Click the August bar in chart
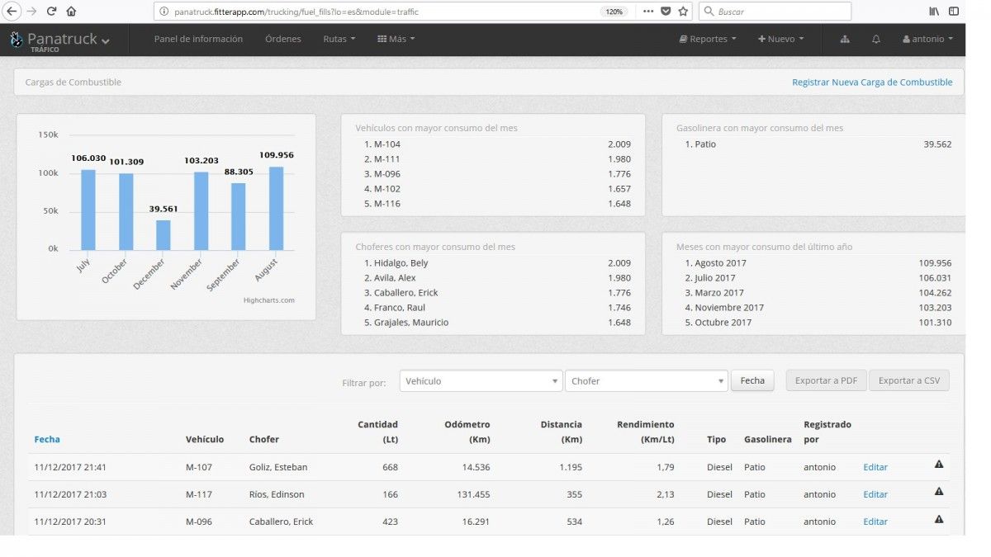991x557 pixels. pyautogui.click(x=276, y=208)
